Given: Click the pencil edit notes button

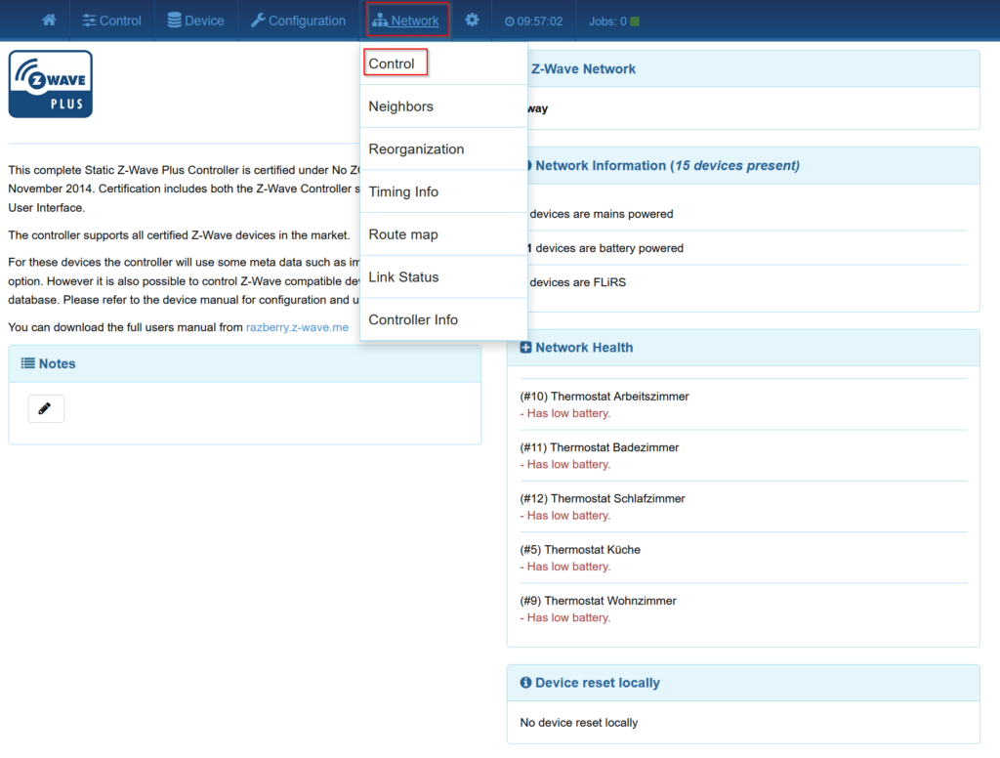Looking at the screenshot, I should click(46, 409).
